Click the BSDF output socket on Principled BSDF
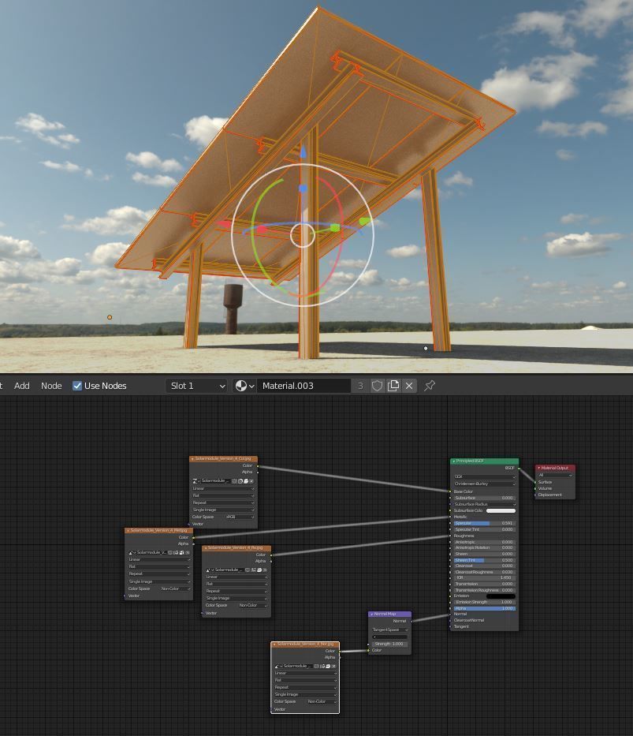The image size is (633, 736). point(519,469)
